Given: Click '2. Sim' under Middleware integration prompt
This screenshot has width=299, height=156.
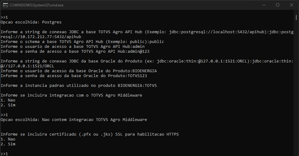Looking at the screenshot, I should (8, 105).
